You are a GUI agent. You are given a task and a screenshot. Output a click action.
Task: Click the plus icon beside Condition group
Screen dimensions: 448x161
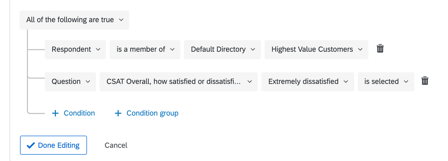118,113
